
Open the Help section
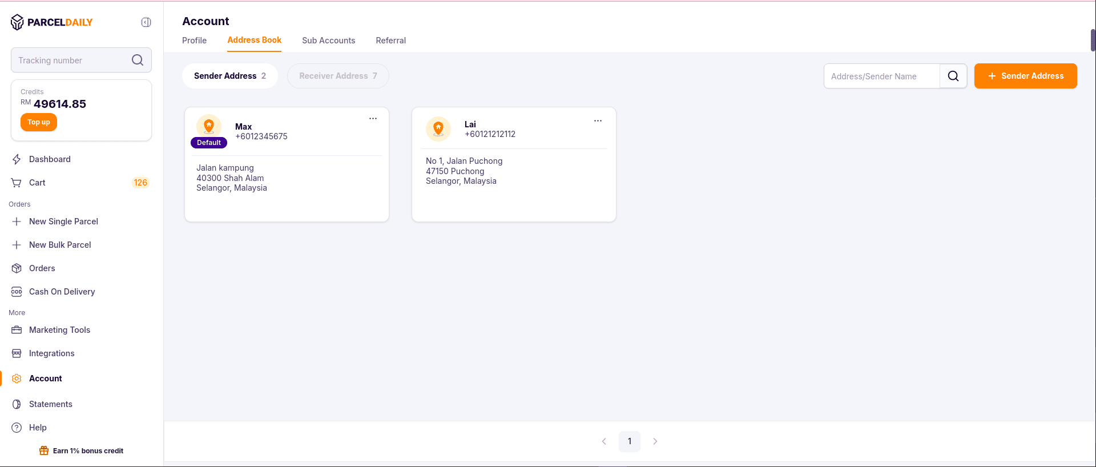38,428
